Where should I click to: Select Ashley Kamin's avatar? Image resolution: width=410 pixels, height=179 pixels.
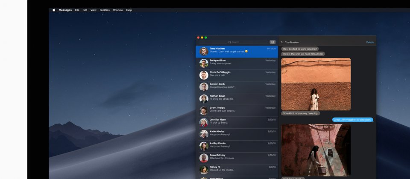point(204,146)
